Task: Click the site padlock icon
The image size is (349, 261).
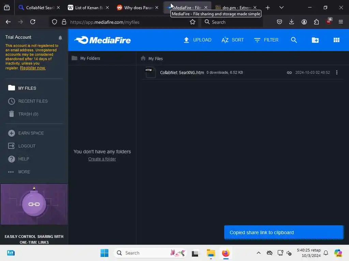Action: [64, 22]
